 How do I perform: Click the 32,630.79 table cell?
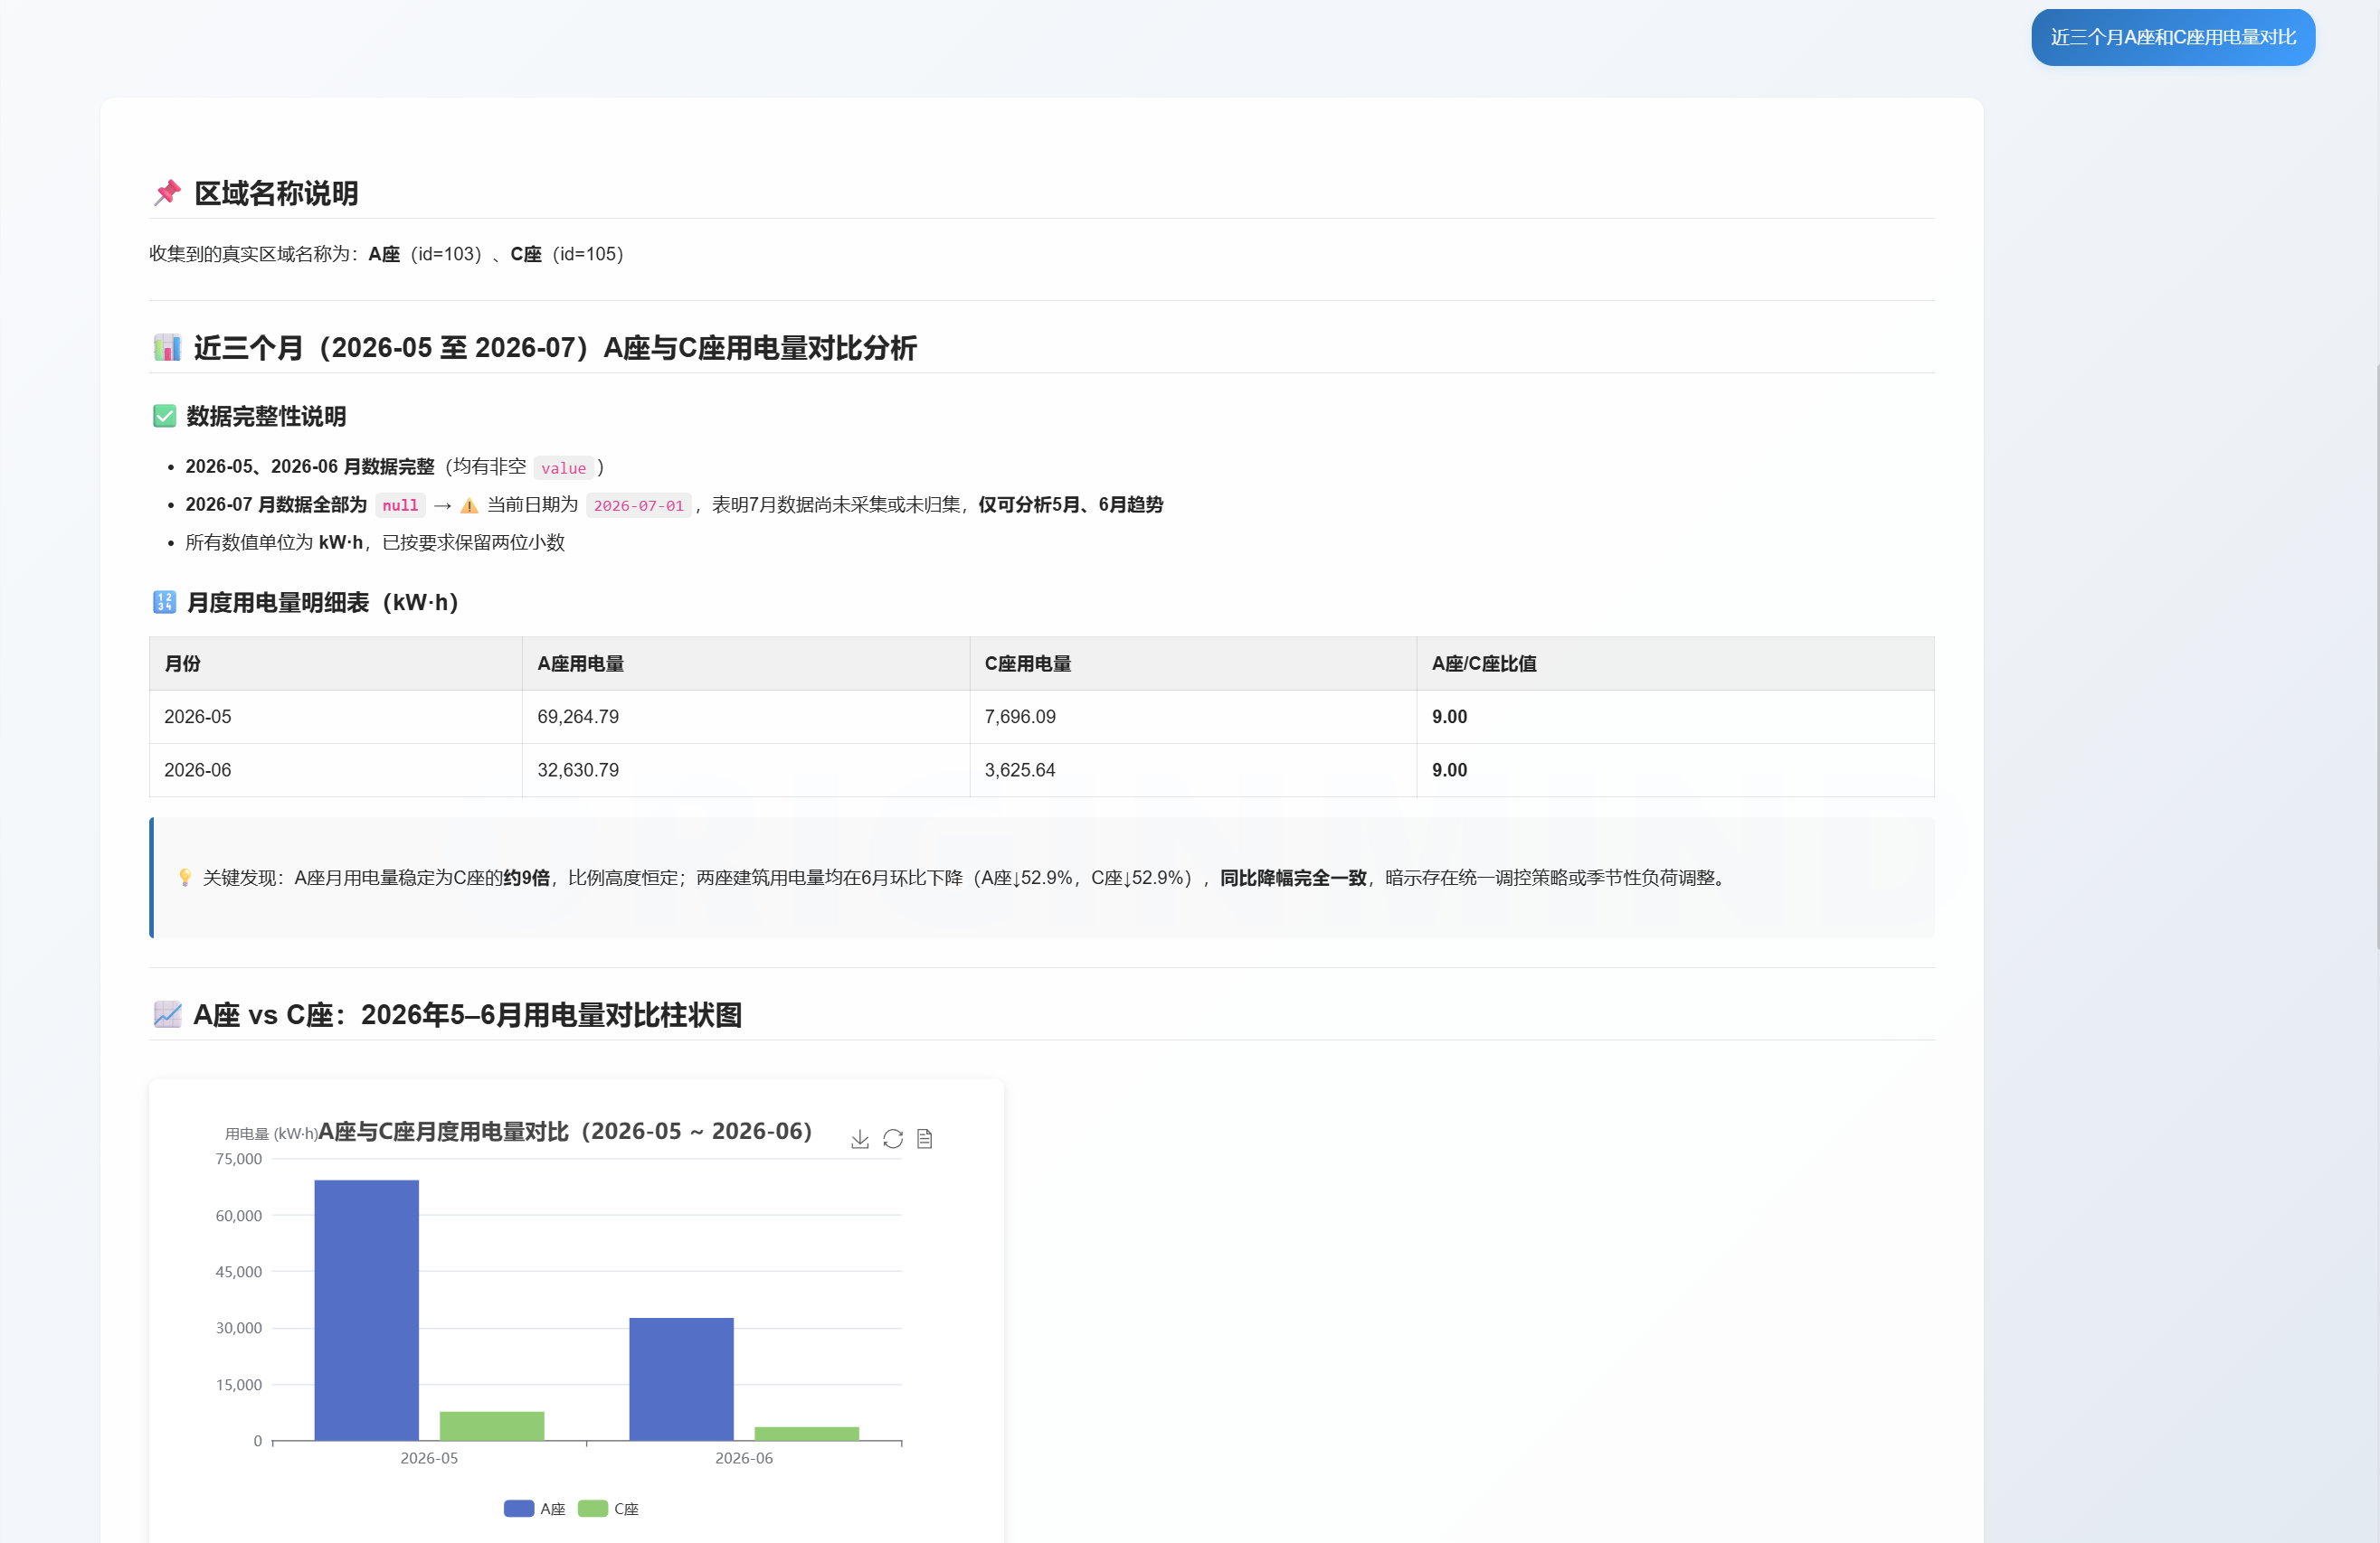[746, 770]
